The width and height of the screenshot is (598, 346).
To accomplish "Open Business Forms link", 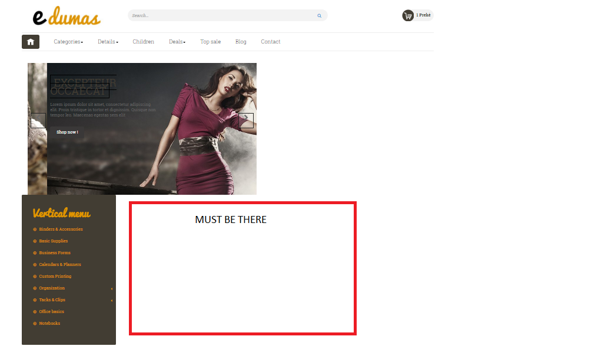I will pos(55,253).
